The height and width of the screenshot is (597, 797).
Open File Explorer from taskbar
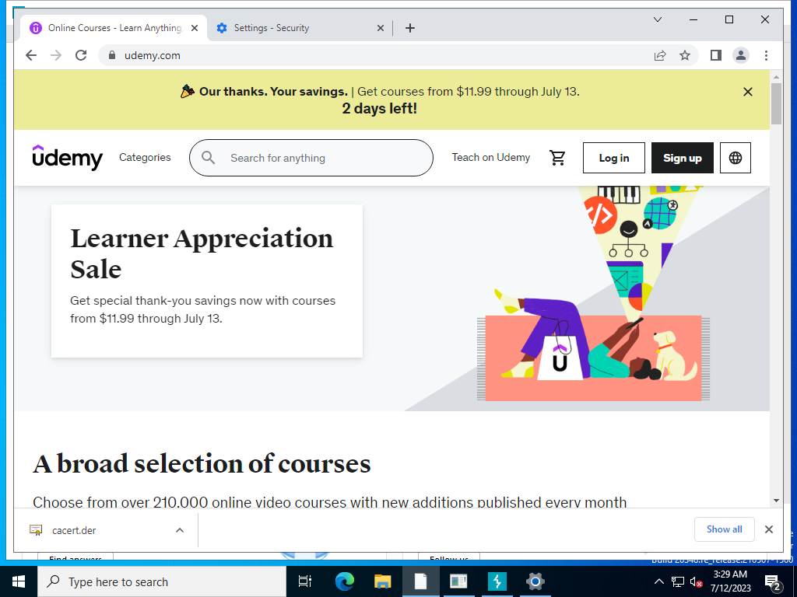click(x=382, y=581)
